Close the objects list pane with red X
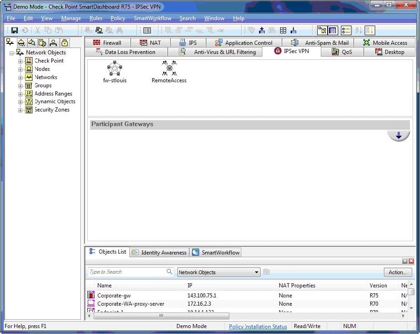This screenshot has width=420, height=334. [x=411, y=261]
